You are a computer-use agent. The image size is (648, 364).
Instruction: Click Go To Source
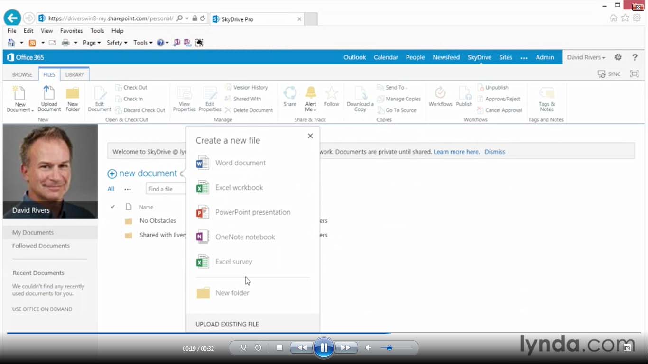(397, 110)
